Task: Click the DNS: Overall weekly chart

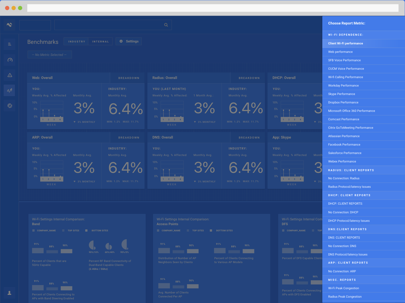Action: pos(172,171)
